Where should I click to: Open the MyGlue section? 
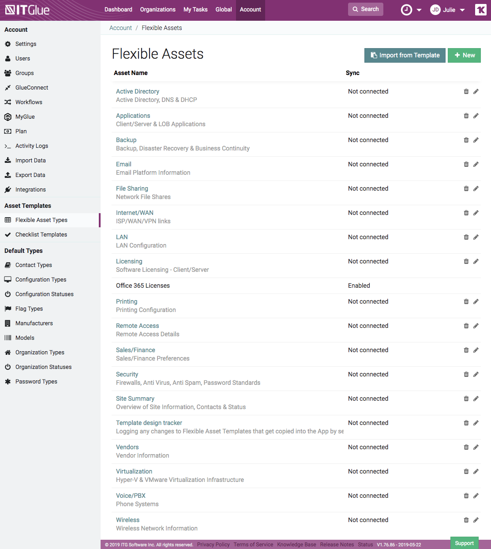click(25, 117)
